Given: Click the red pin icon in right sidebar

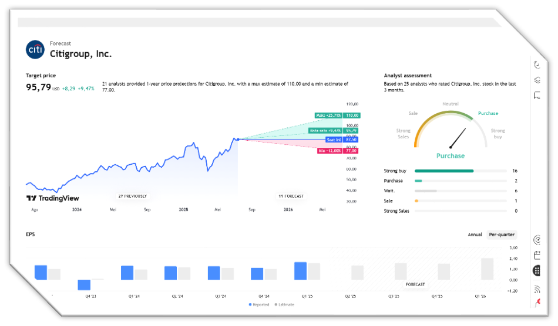Looking at the screenshot, I should [x=537, y=303].
